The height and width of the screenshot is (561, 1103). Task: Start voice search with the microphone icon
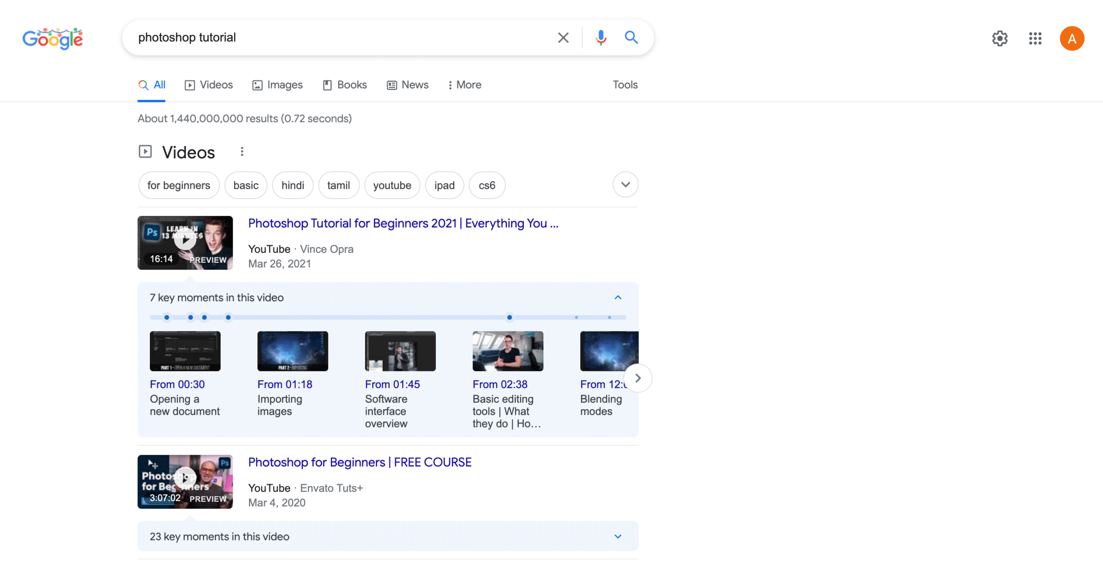click(x=601, y=37)
